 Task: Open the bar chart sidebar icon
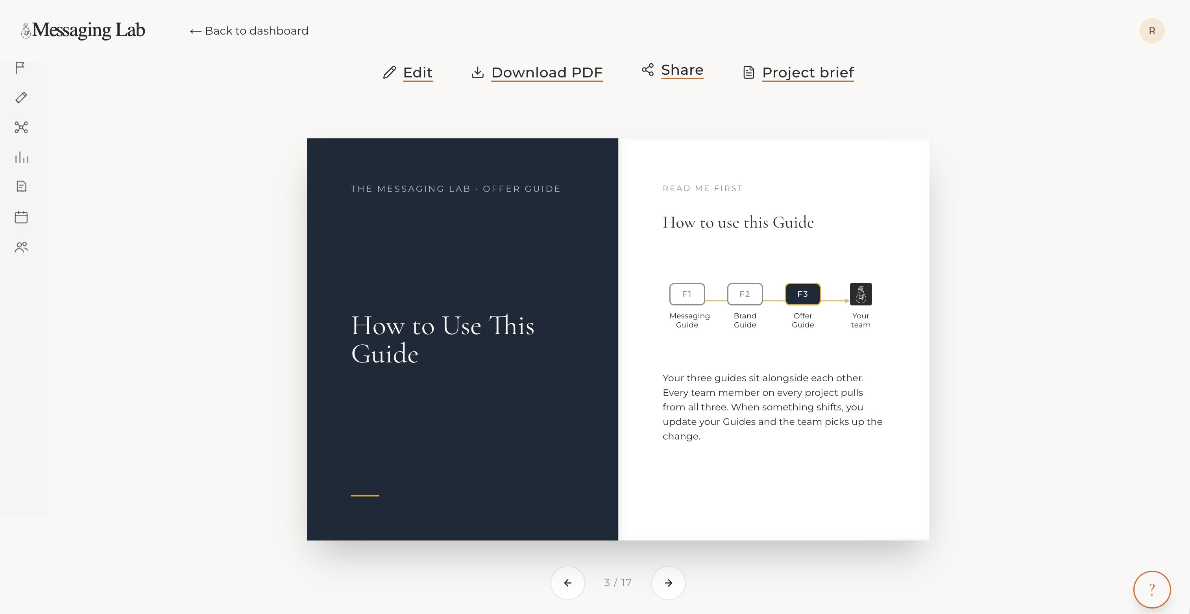[22, 157]
